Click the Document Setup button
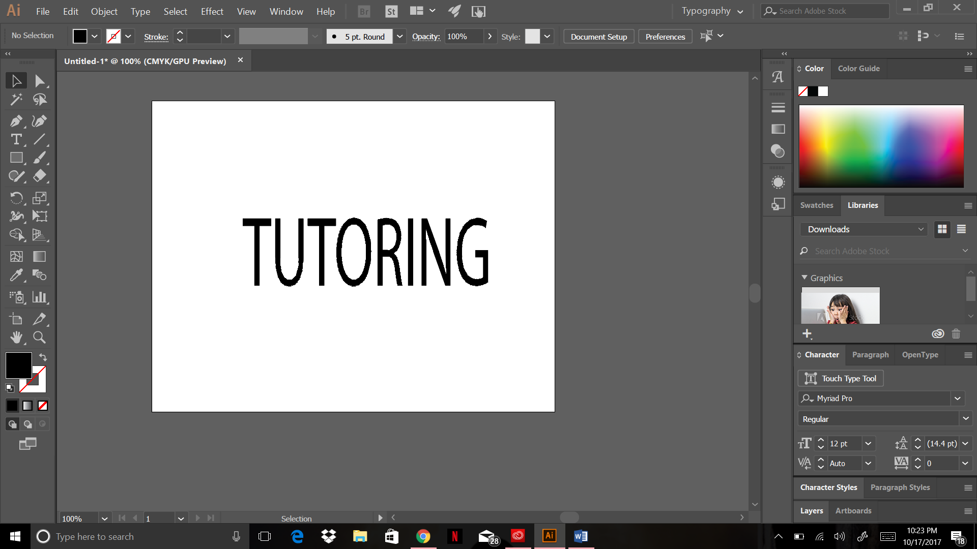This screenshot has width=977, height=549. point(598,37)
